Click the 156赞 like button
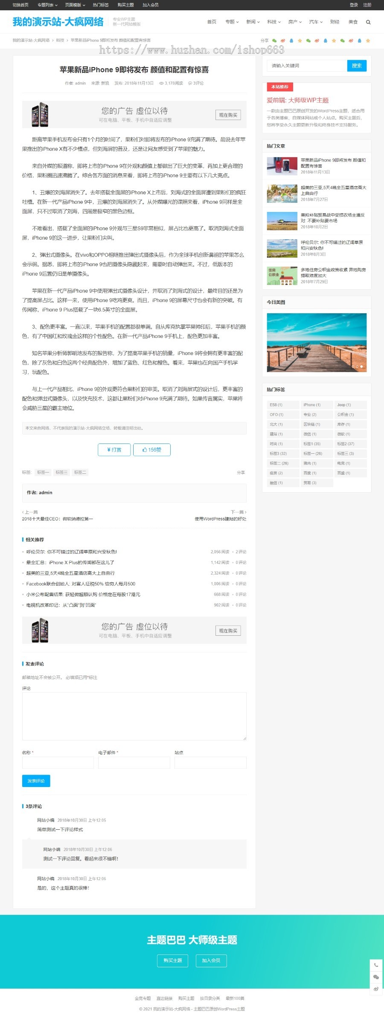 pyautogui.click(x=152, y=450)
